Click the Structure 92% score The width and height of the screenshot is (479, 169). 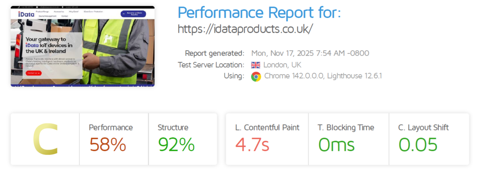[176, 144]
